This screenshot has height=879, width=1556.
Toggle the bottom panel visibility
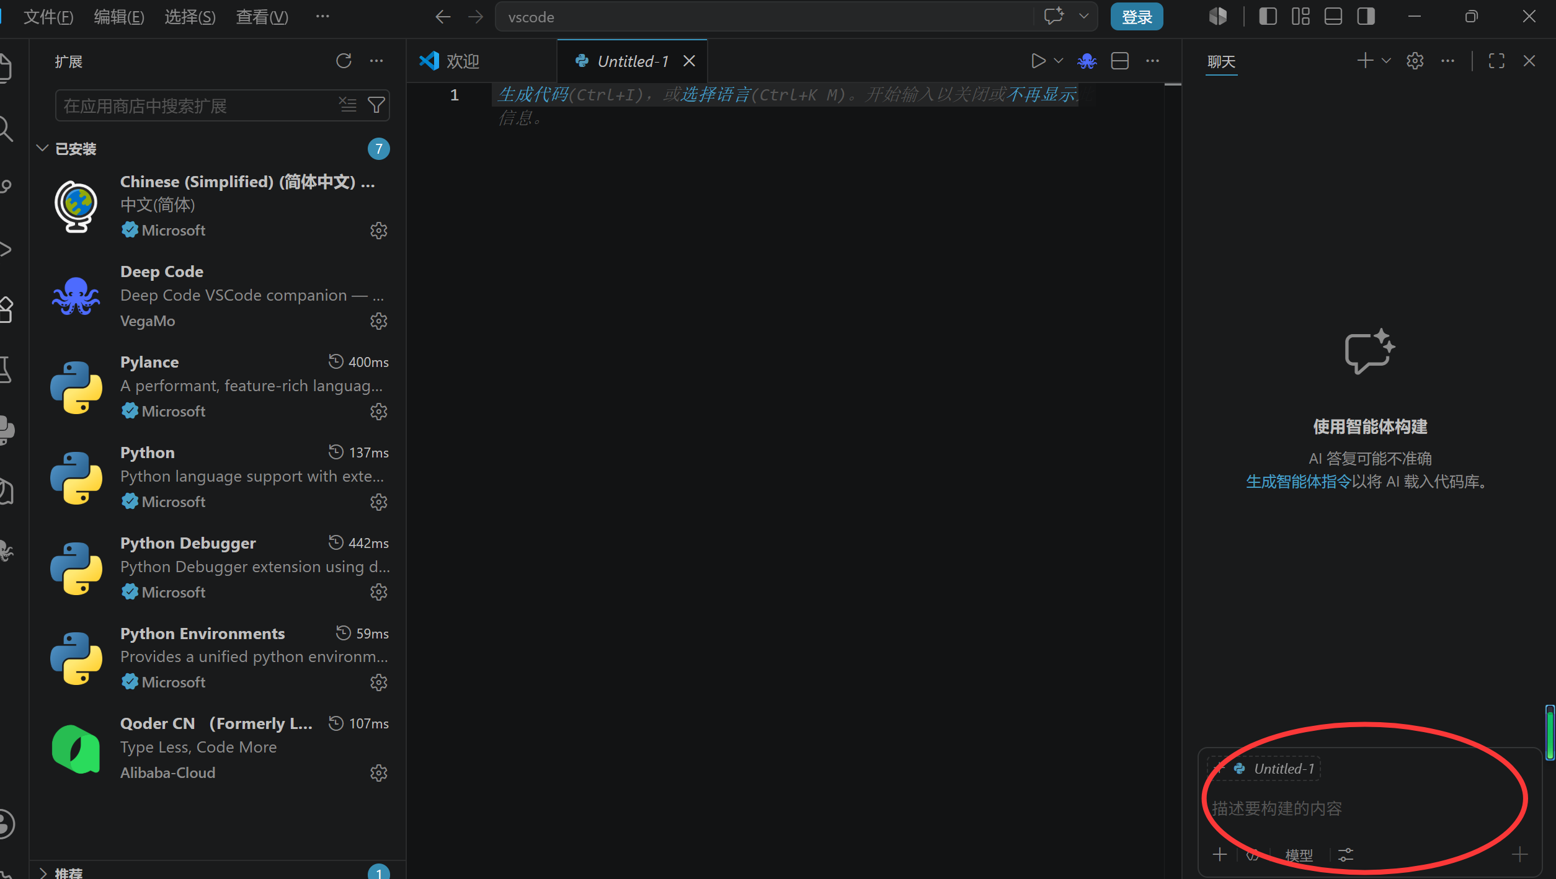(x=1333, y=17)
